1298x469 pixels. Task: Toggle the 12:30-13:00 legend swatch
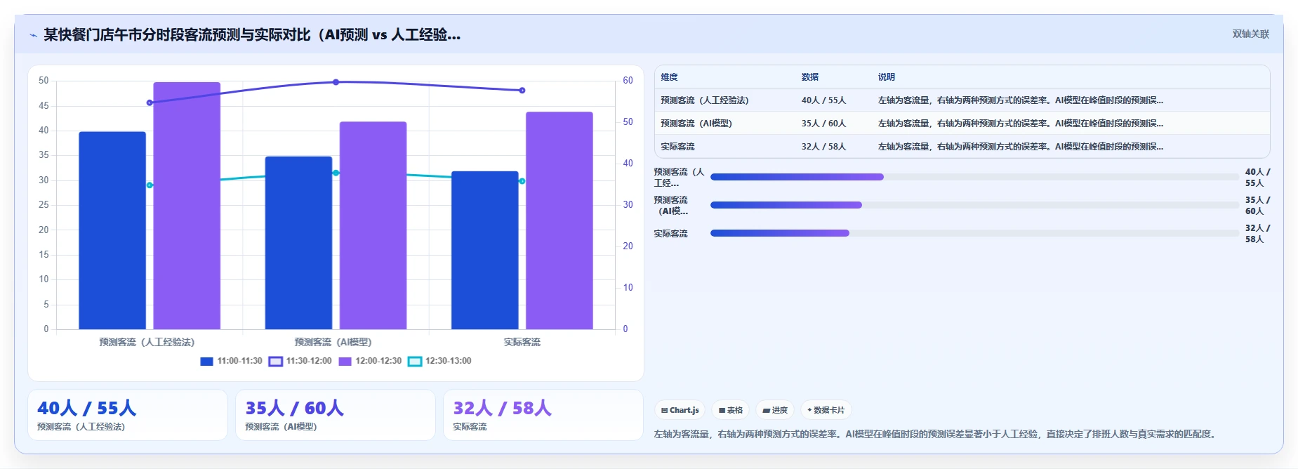click(x=415, y=362)
